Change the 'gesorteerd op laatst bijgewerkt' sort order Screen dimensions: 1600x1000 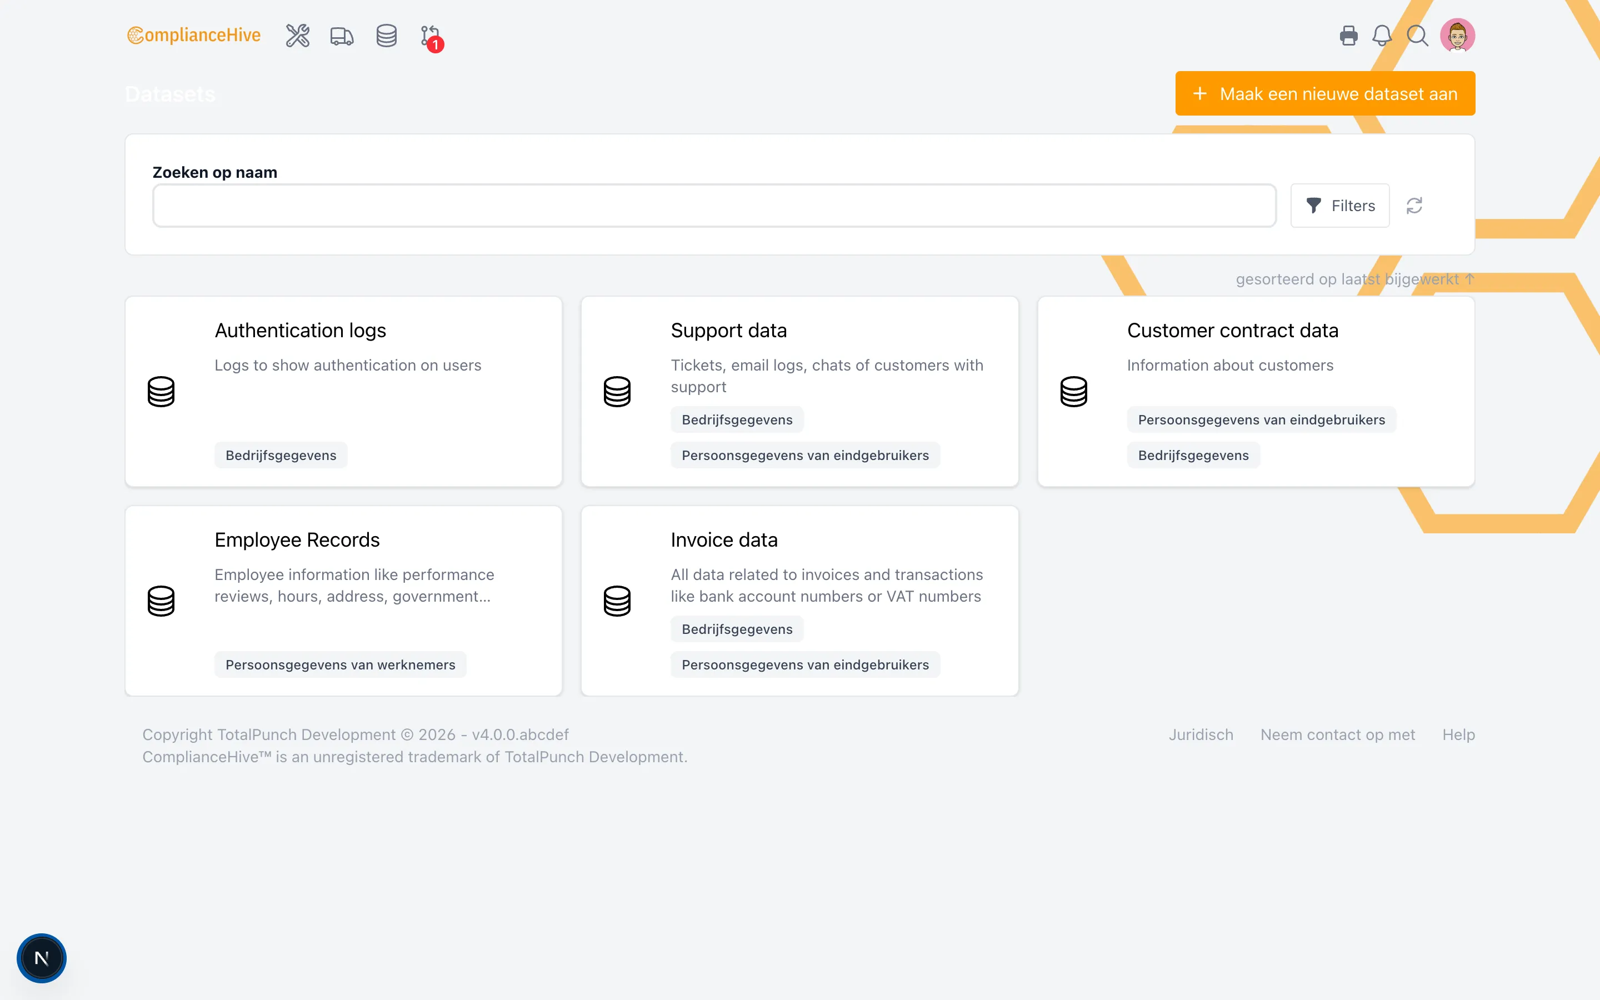(x=1353, y=278)
